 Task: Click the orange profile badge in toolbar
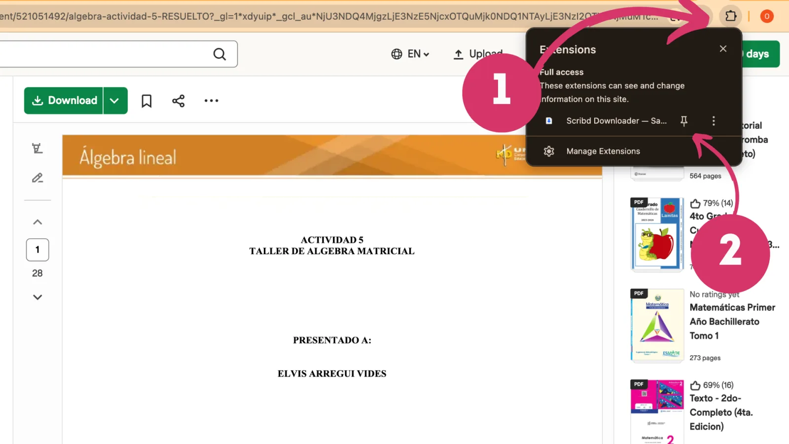pyautogui.click(x=767, y=16)
